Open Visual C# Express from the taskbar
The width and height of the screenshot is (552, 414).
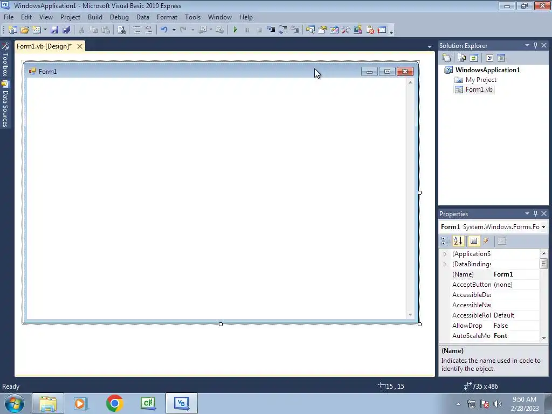click(148, 403)
